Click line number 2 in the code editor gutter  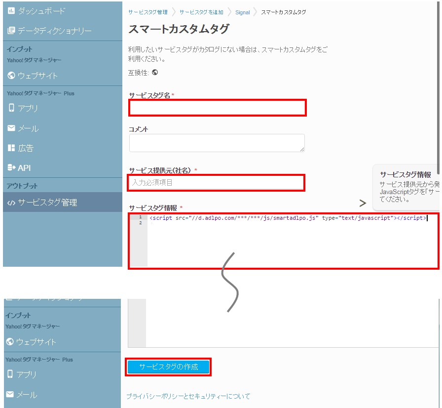pos(141,223)
